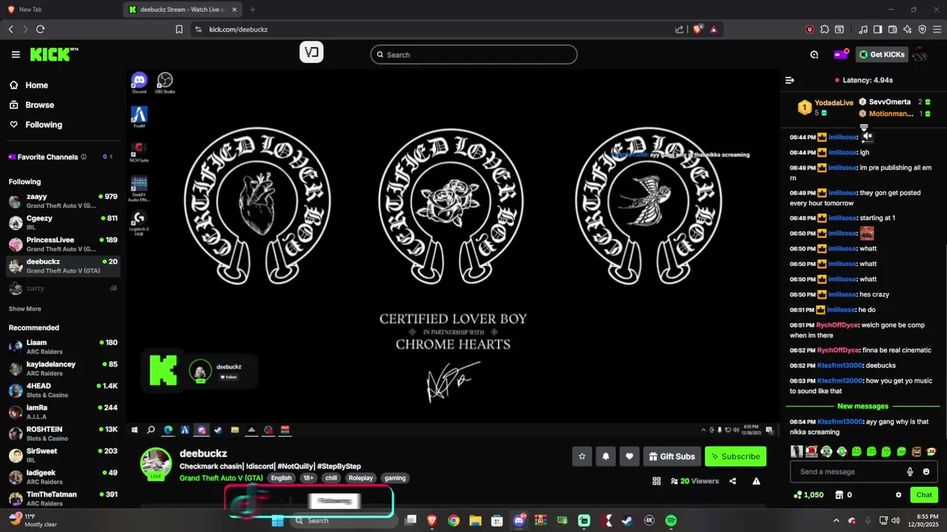Click the star favorite channel button

[582, 457]
